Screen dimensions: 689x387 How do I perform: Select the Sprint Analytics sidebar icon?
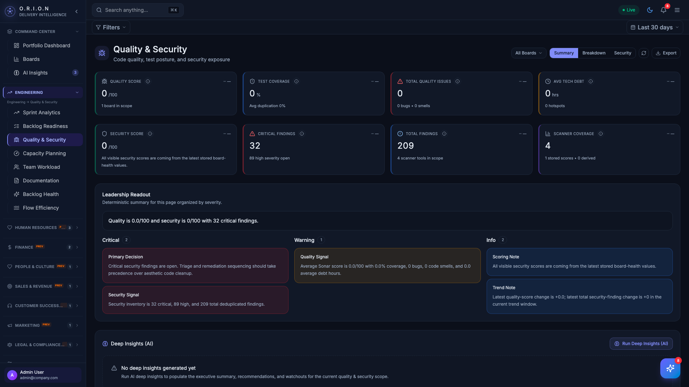pos(17,113)
